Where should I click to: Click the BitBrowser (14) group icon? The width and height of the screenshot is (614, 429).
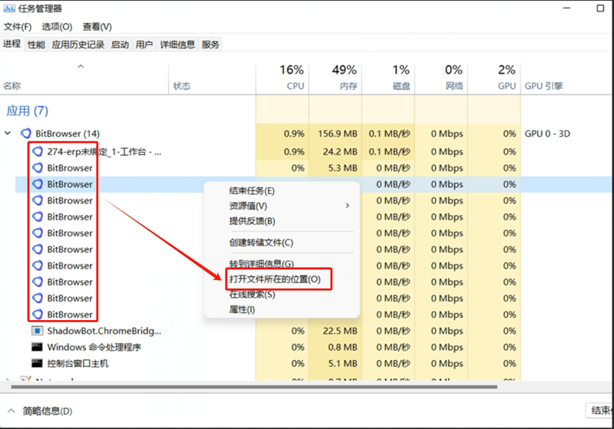26,134
